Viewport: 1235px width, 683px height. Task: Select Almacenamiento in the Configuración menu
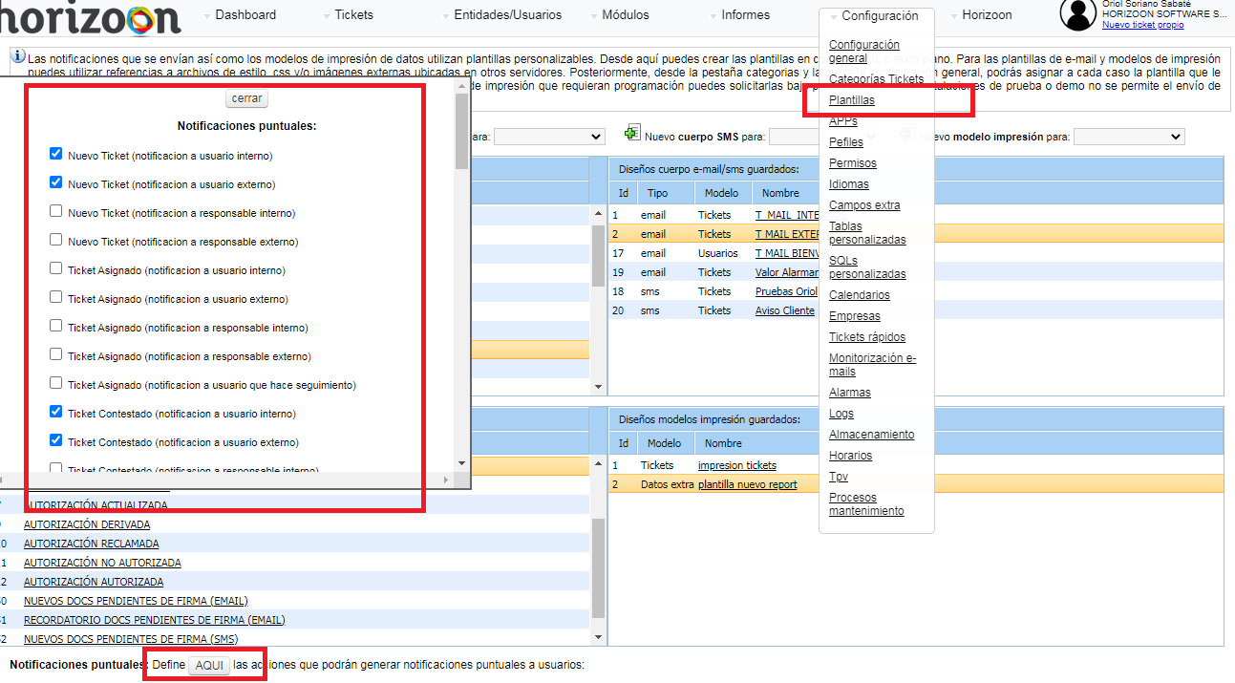coord(872,435)
